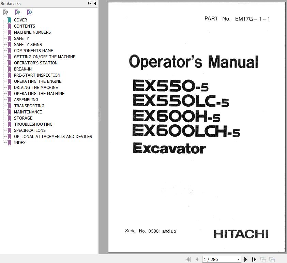Jump to last page button
The height and width of the screenshot is (263, 287).
[254, 259]
